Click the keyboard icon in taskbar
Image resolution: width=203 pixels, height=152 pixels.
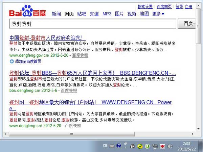112,146
